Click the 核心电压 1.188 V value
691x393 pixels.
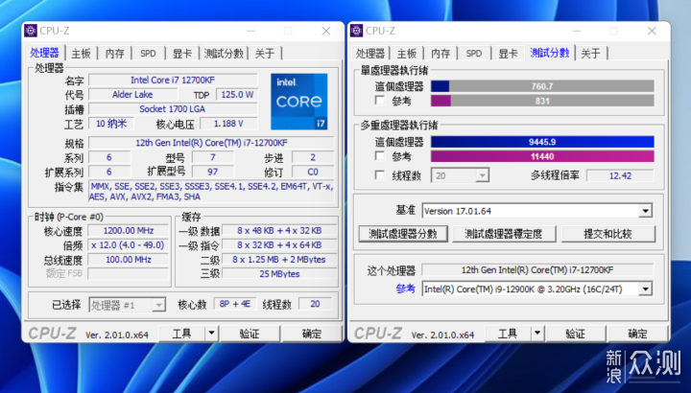[228, 124]
